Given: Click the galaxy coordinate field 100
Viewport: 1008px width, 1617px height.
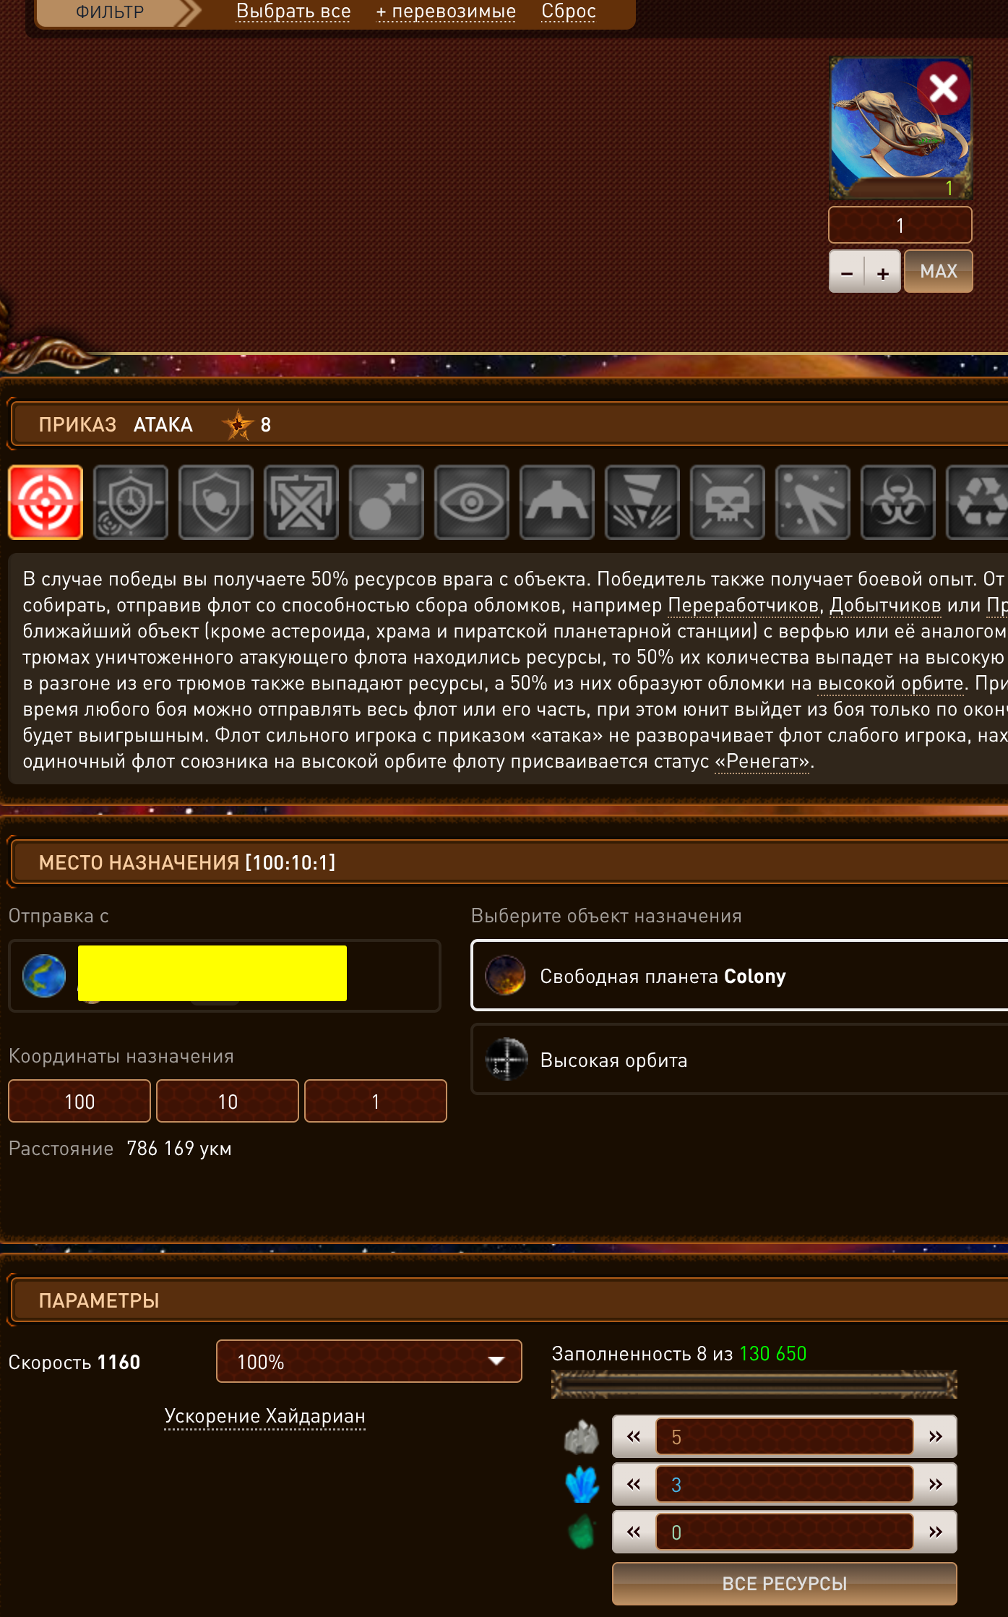Looking at the screenshot, I should (x=79, y=1101).
